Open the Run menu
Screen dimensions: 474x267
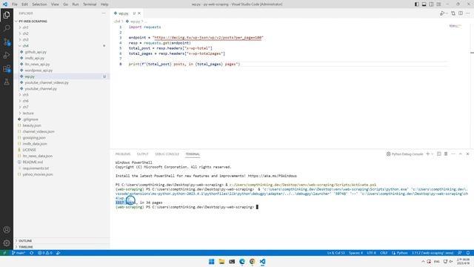pyautogui.click(x=76, y=4)
